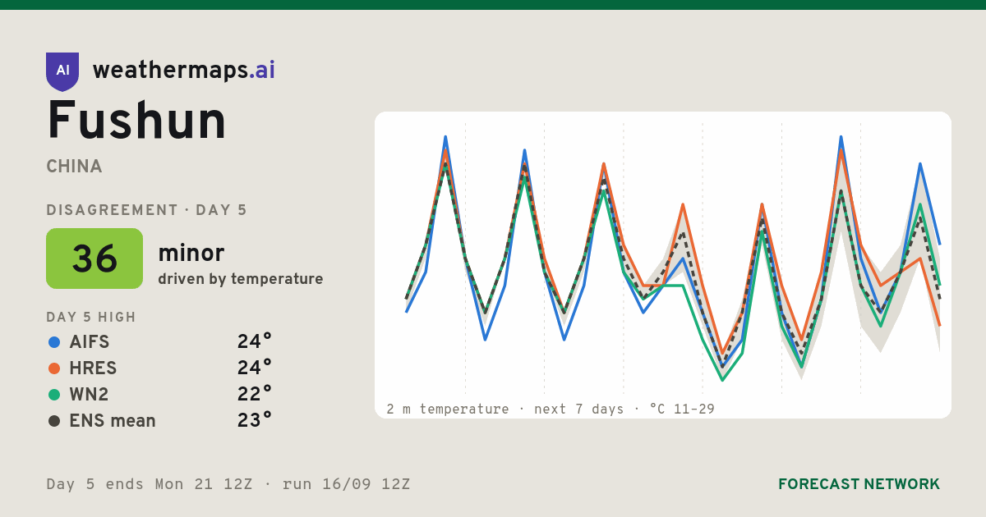
Task: Click the ENS mean 23° value
Action: 255,421
